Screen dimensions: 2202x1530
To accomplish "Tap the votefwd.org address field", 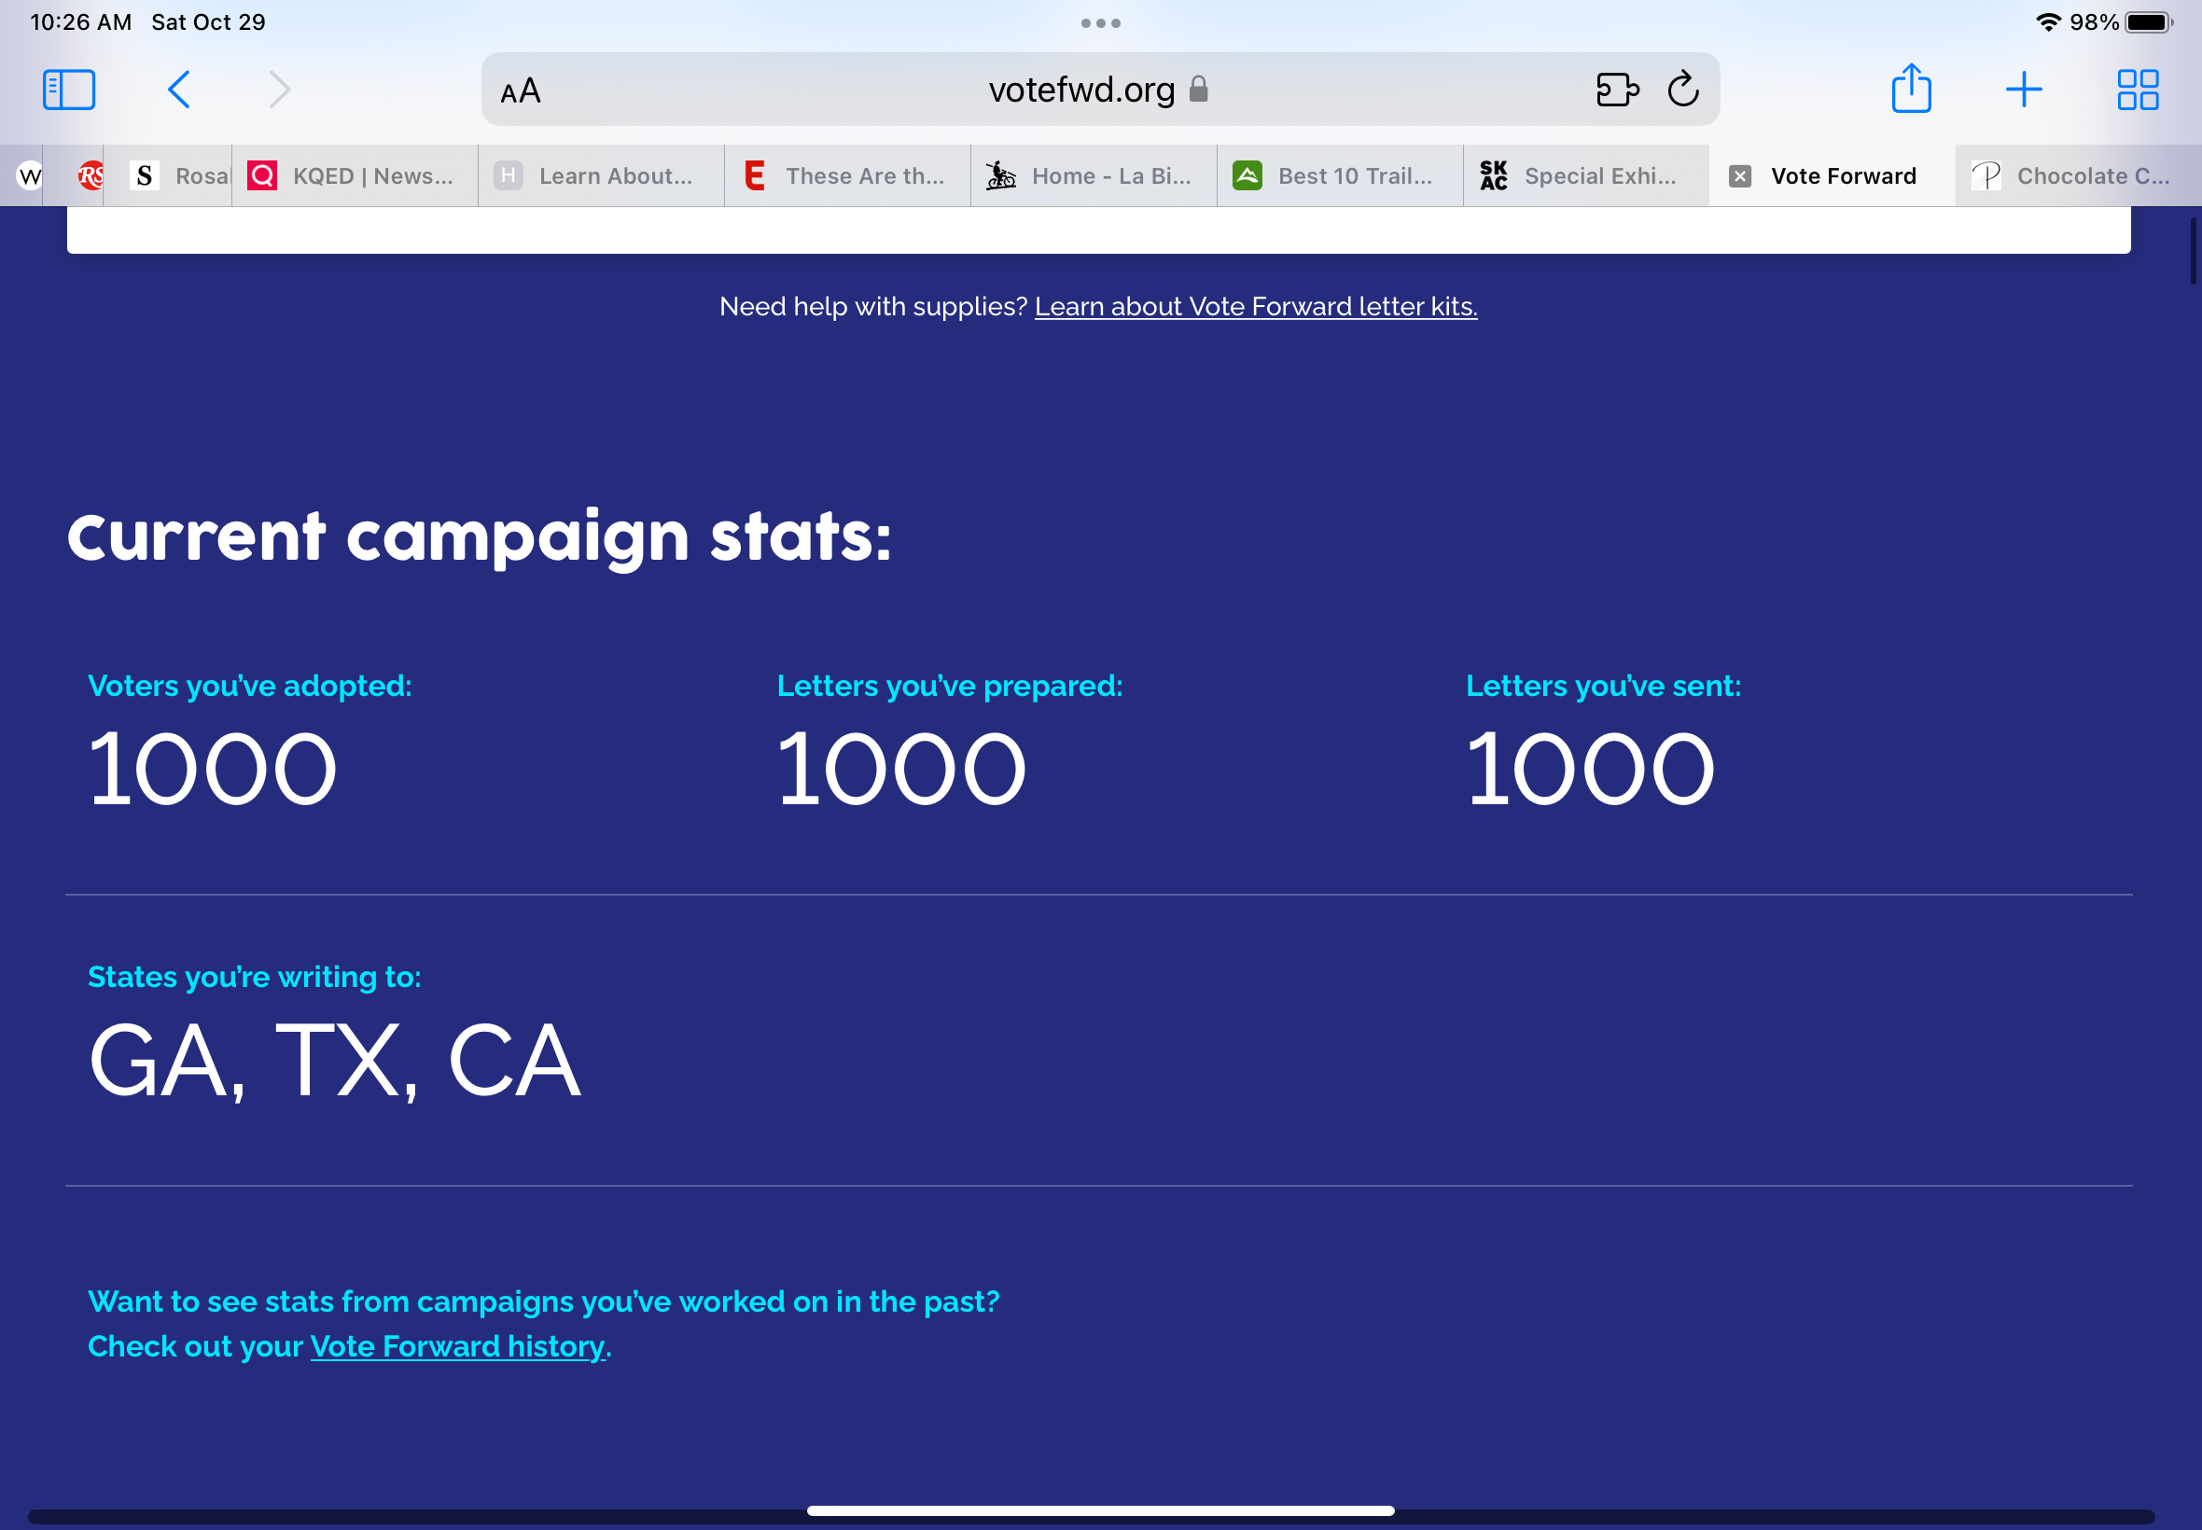I will click(x=1081, y=90).
